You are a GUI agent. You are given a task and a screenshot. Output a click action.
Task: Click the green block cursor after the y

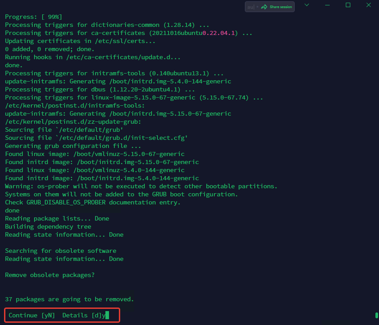point(107,315)
